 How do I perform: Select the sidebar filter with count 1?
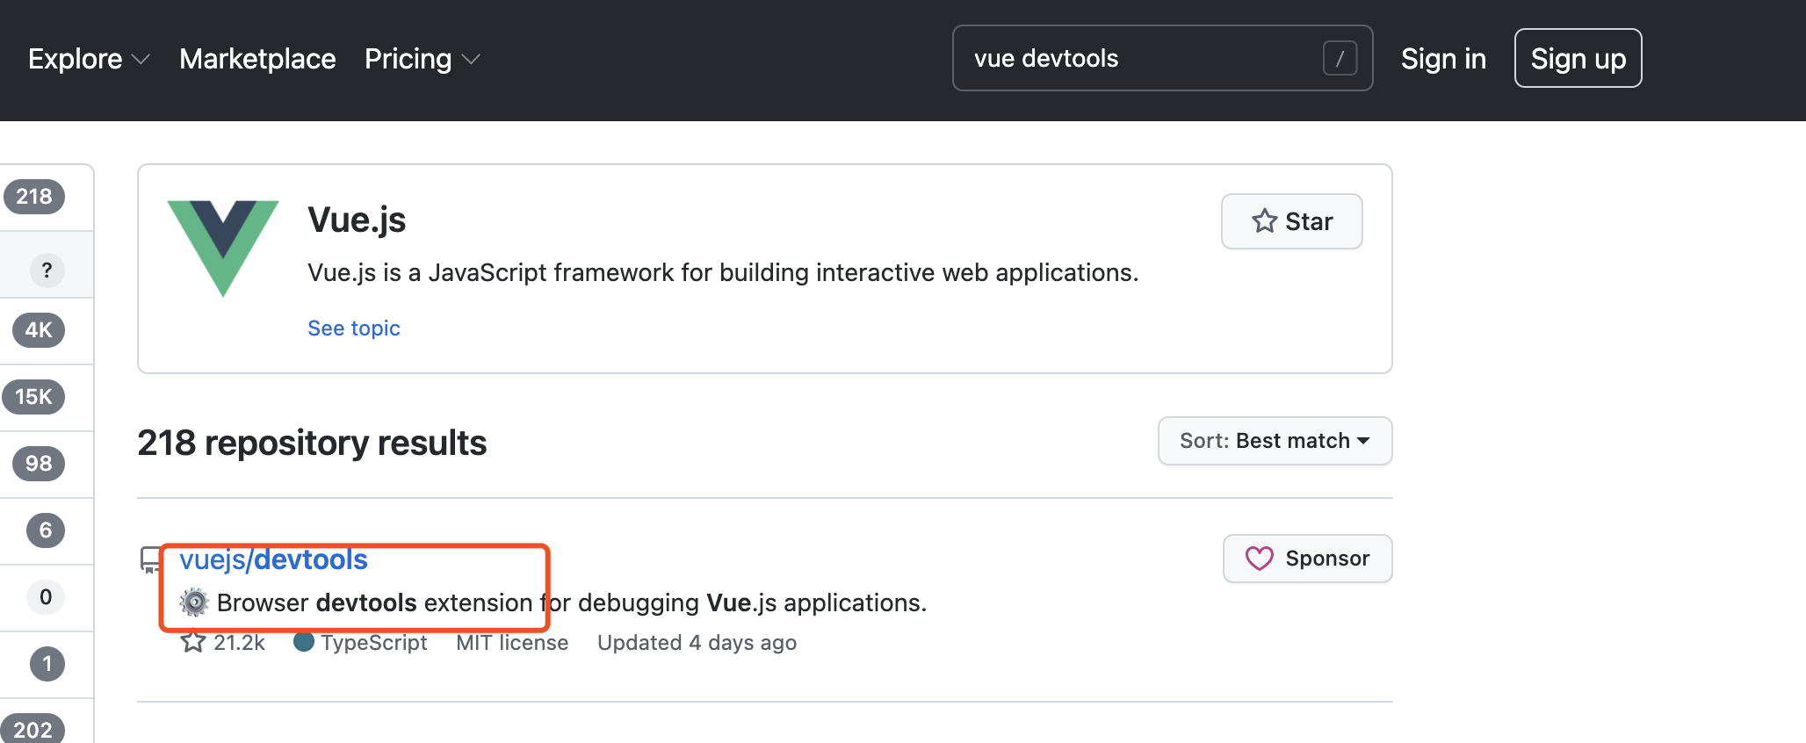tap(47, 664)
